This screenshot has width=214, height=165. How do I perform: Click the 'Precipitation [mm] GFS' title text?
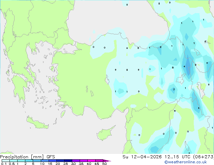[x=27, y=157]
